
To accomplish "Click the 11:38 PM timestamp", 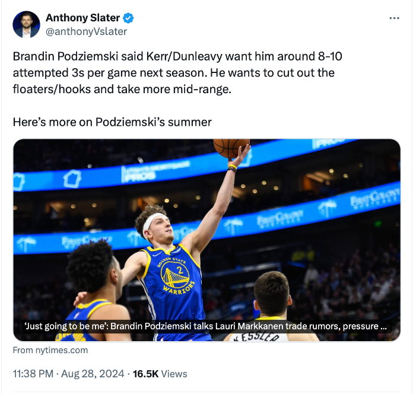I will pos(34,374).
